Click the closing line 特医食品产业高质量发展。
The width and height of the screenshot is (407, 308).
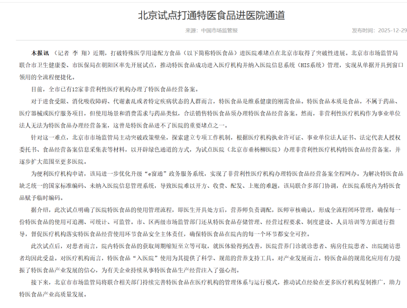click(53, 294)
